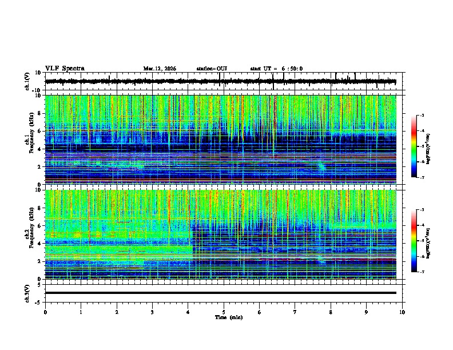Click time axis tick label "2"
Screen dimensions: 453x350
tap(117, 312)
